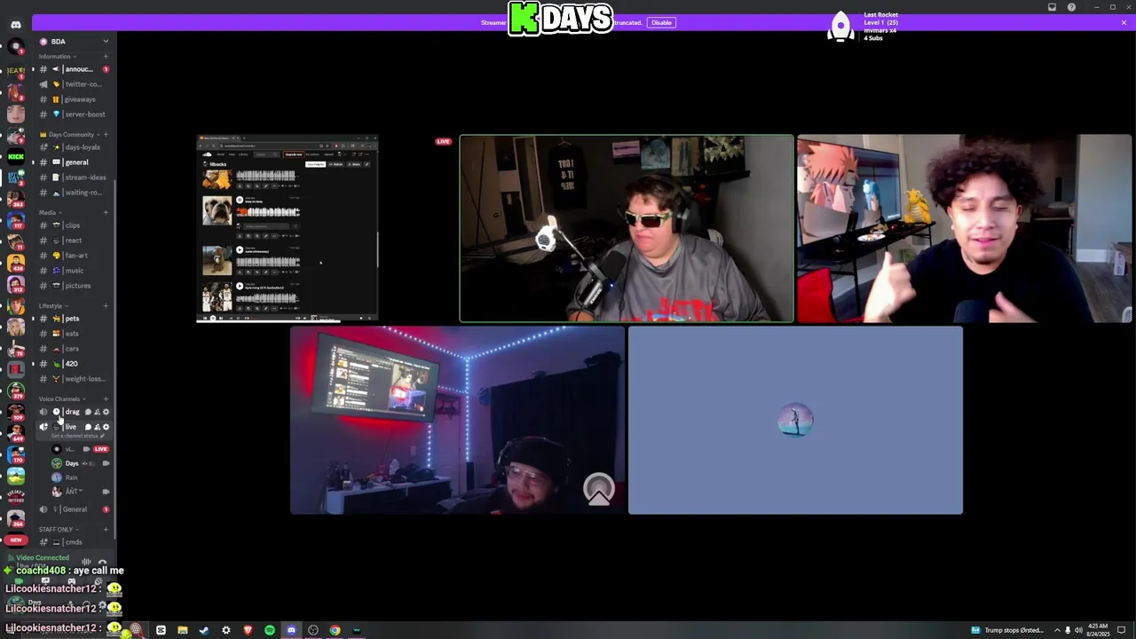Open server icon with 379 badge

(15, 391)
